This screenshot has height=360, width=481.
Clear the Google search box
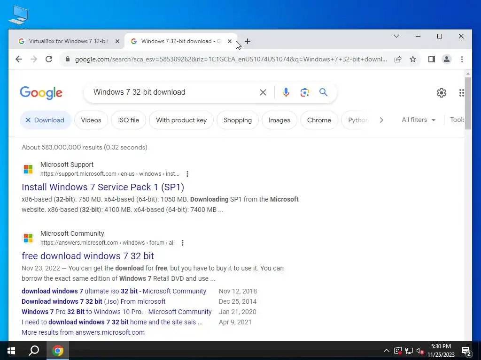coord(263,92)
